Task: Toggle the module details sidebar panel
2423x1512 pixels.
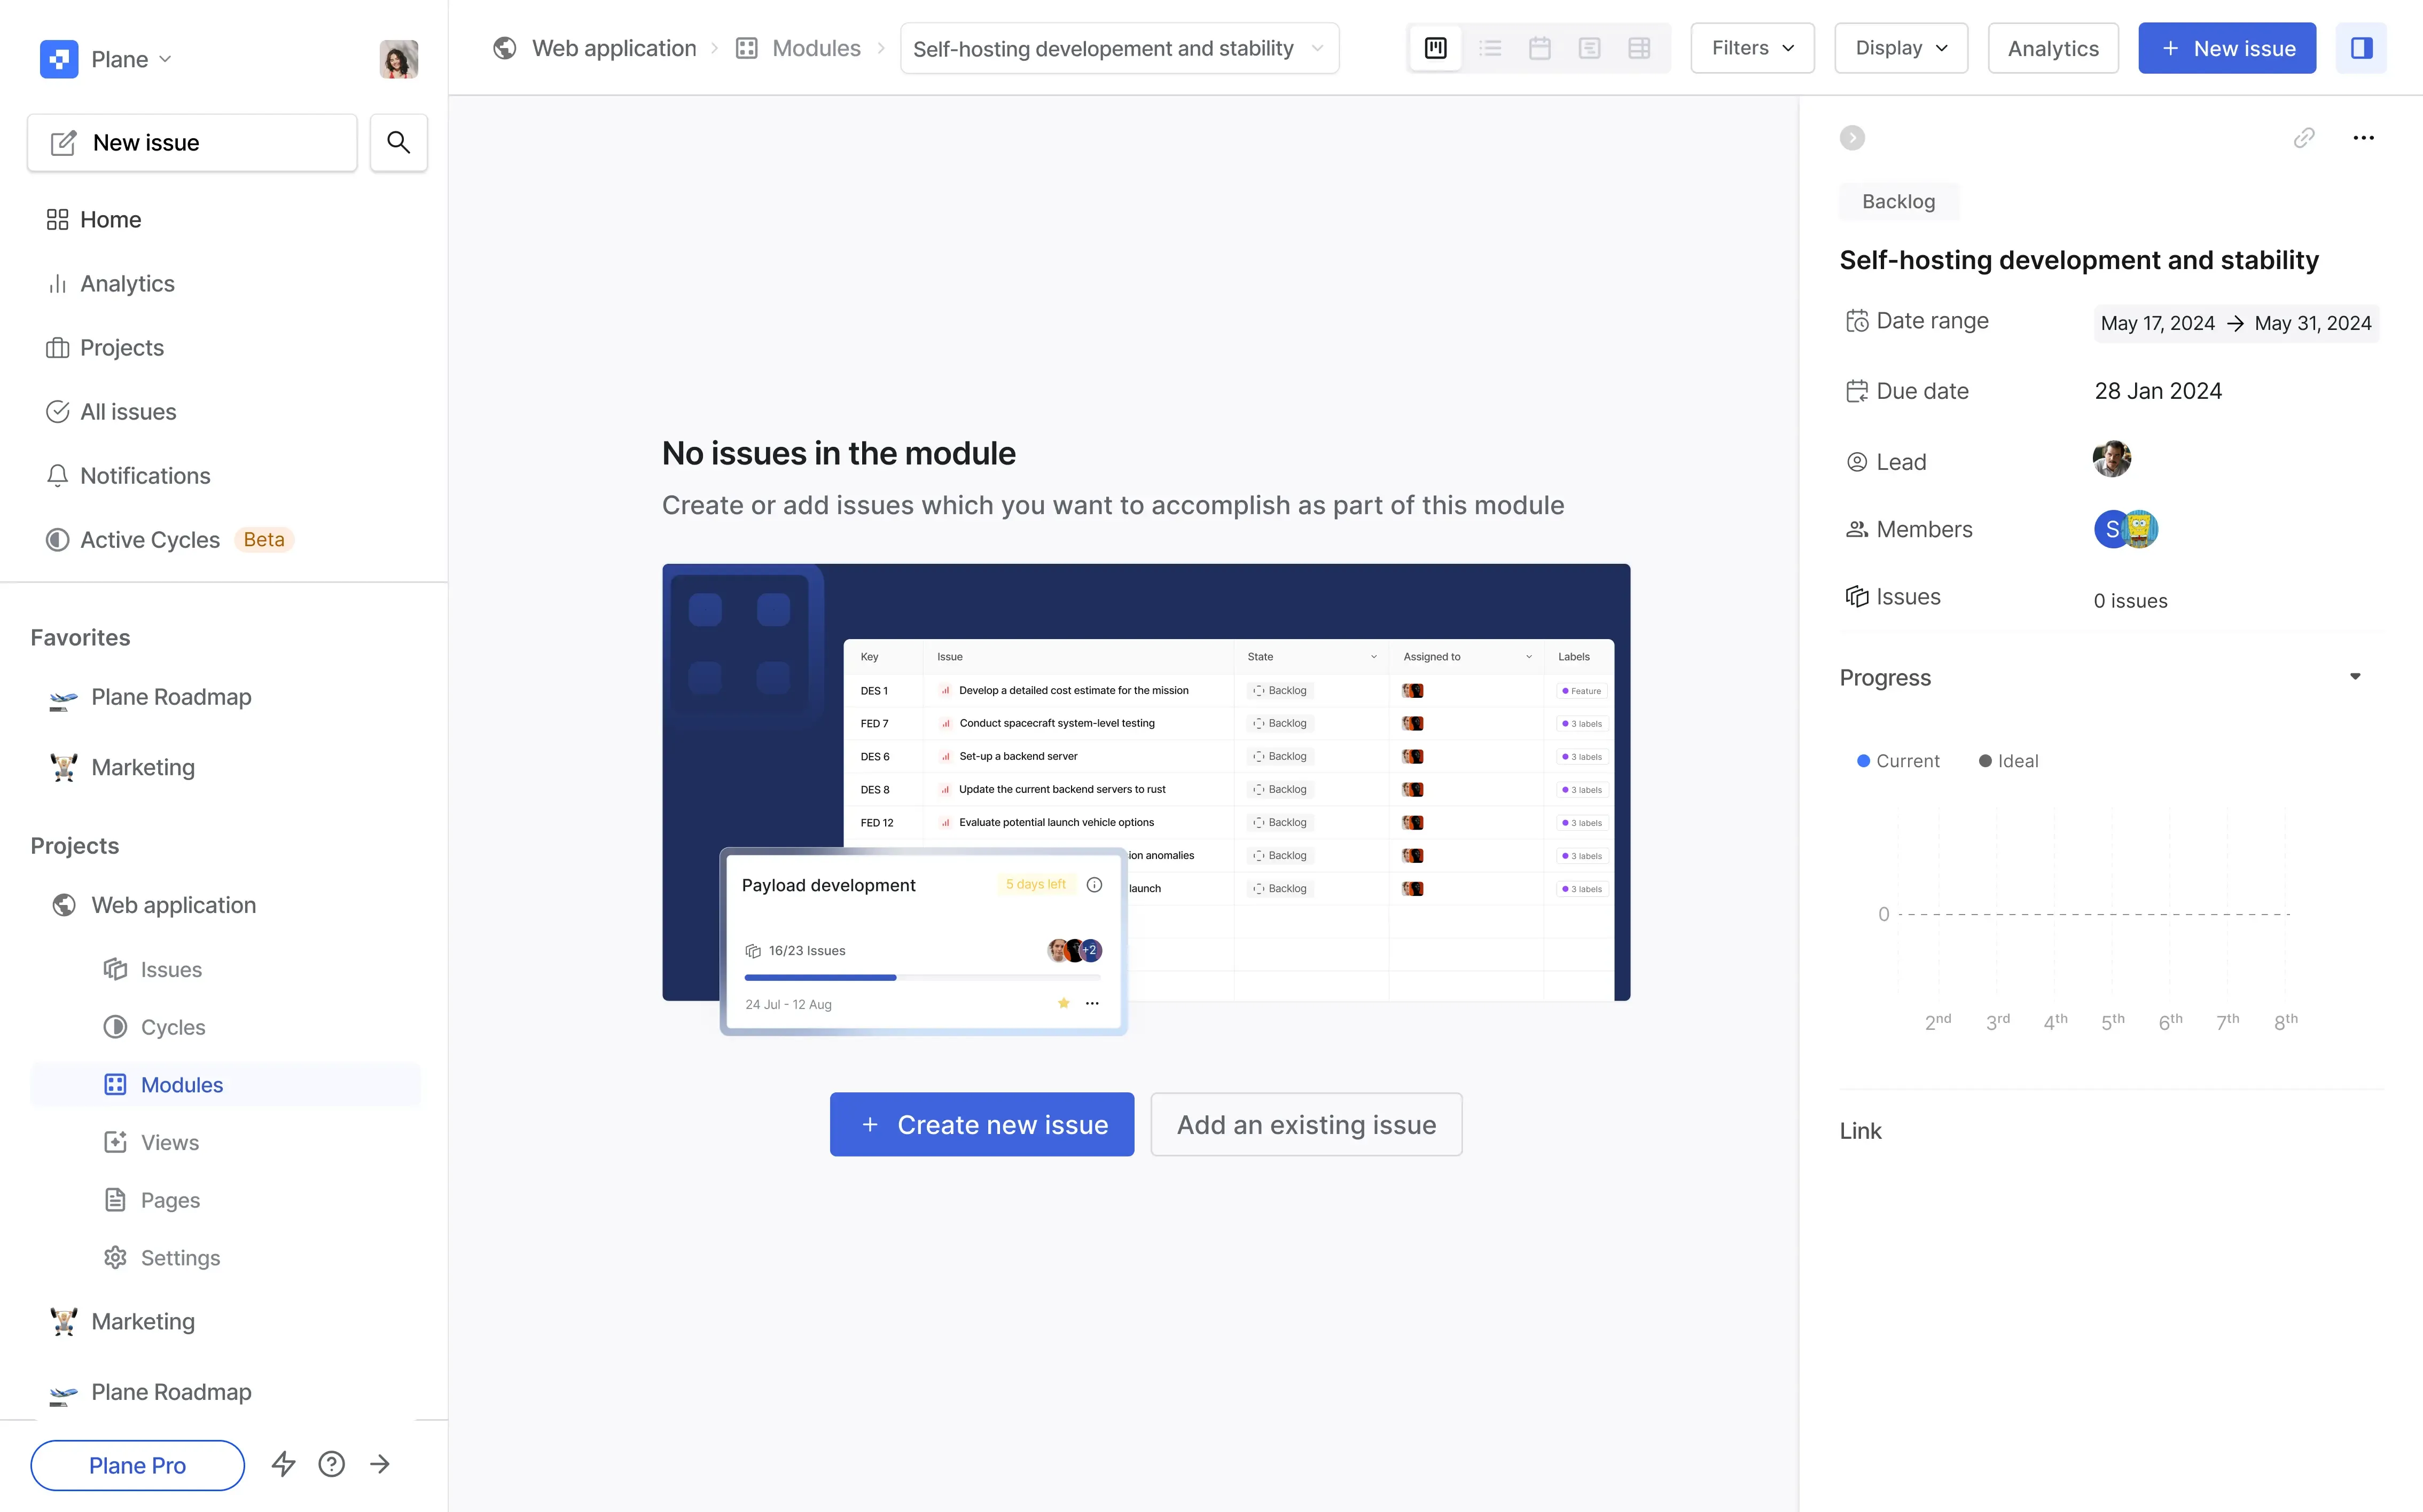Action: [2361, 48]
